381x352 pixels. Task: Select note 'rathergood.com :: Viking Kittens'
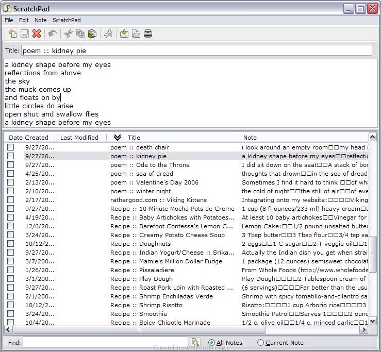coord(158,199)
